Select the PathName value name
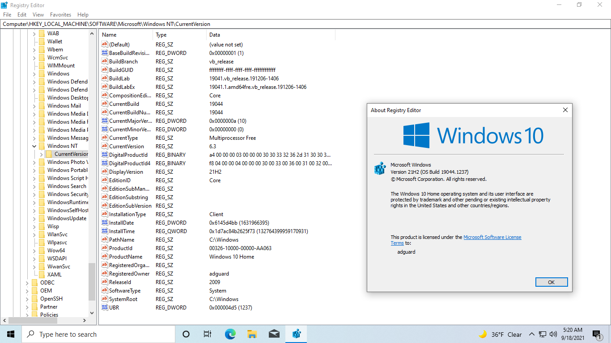This screenshot has height=343, width=611. 121,239
